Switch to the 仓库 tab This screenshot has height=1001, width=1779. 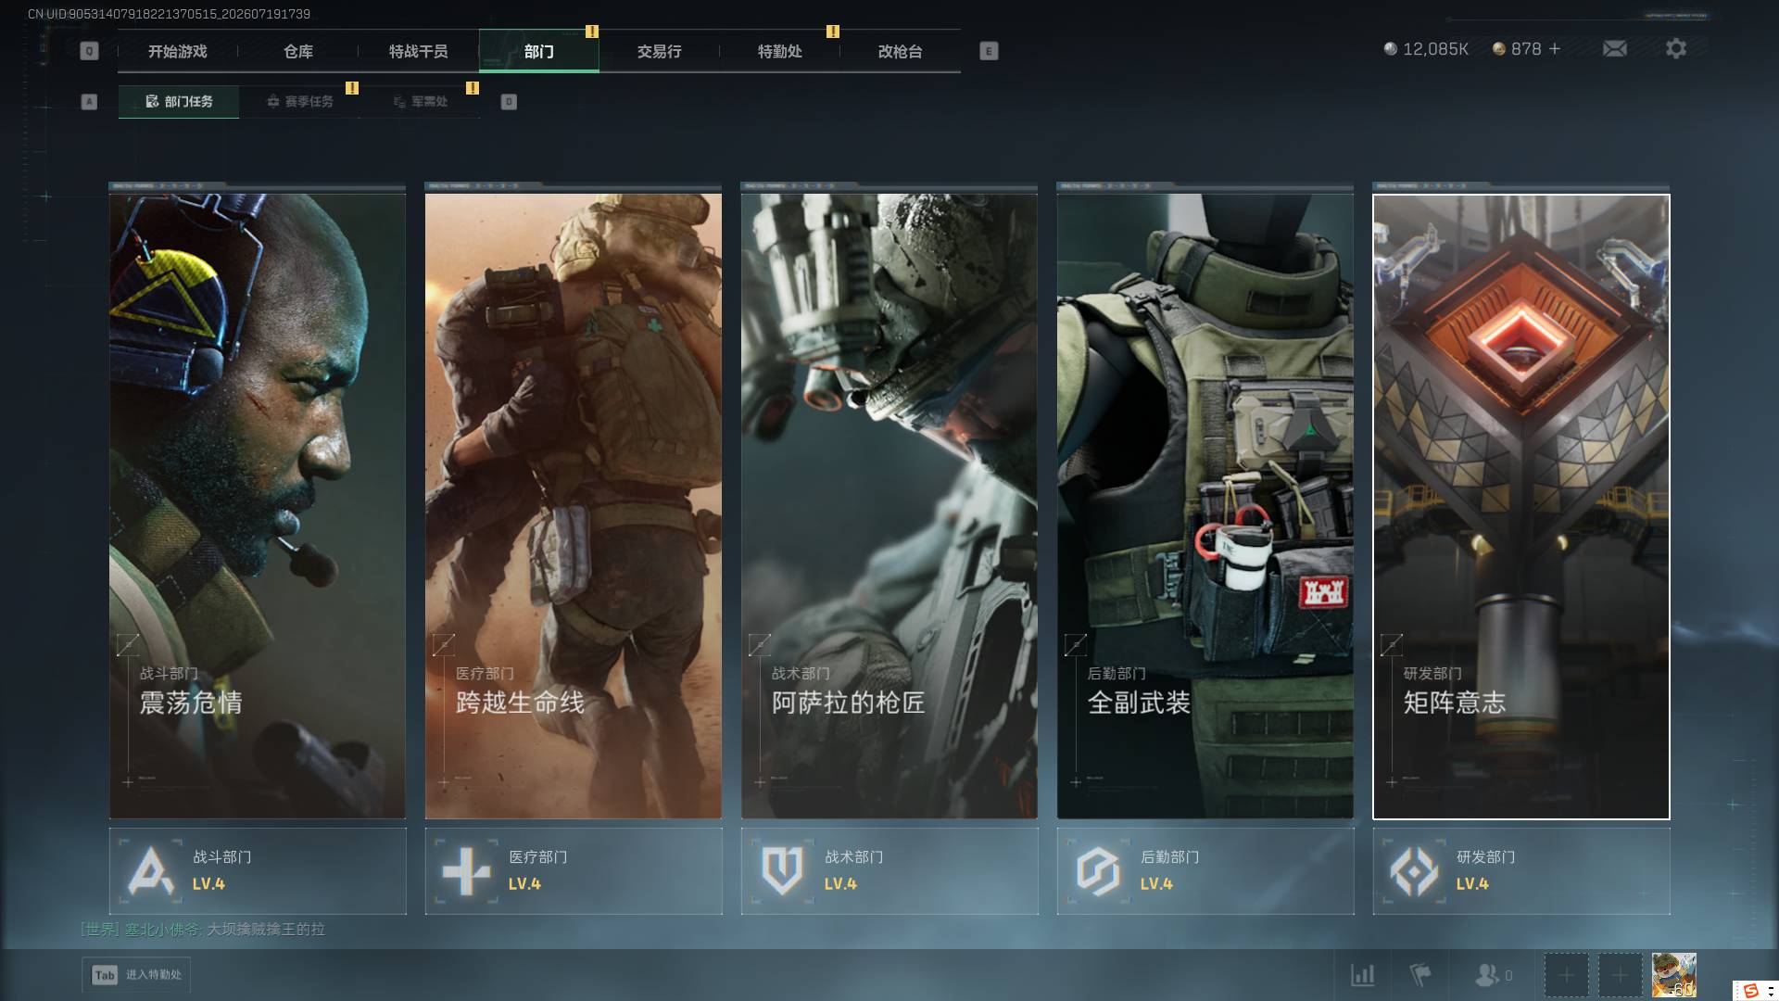[298, 52]
